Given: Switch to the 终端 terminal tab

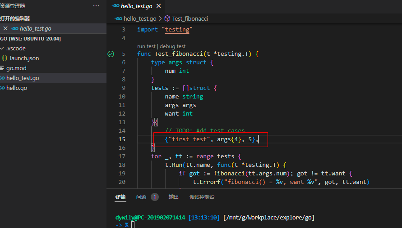Looking at the screenshot, I should (120, 197).
